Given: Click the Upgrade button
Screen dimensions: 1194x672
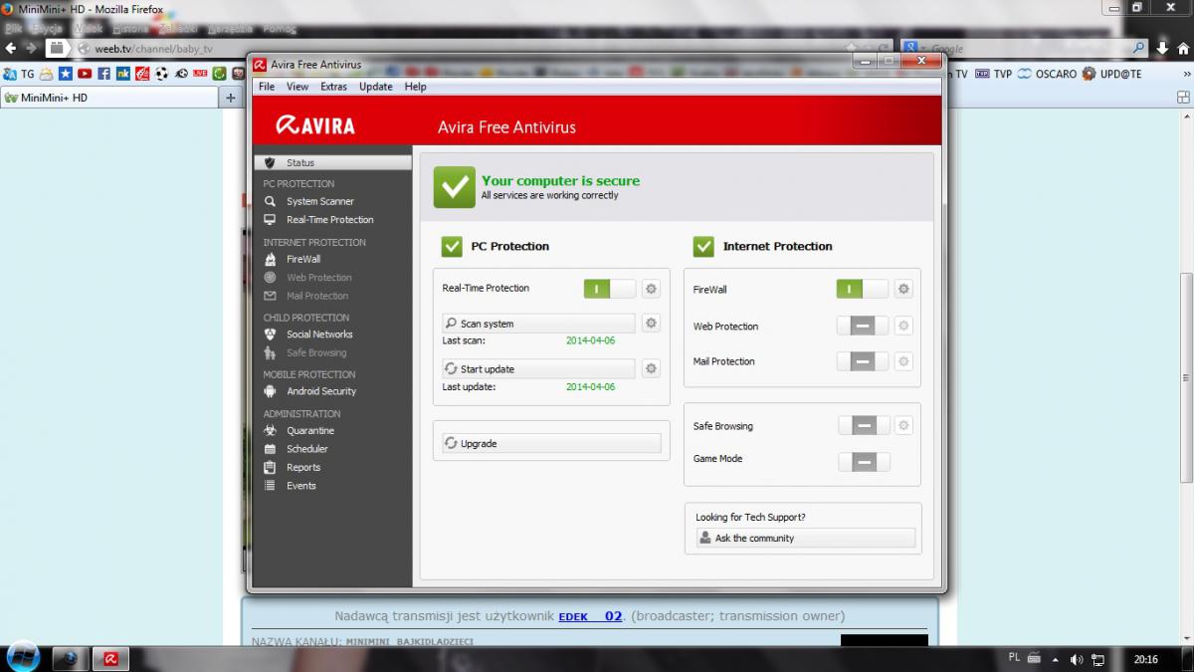Looking at the screenshot, I should [551, 443].
